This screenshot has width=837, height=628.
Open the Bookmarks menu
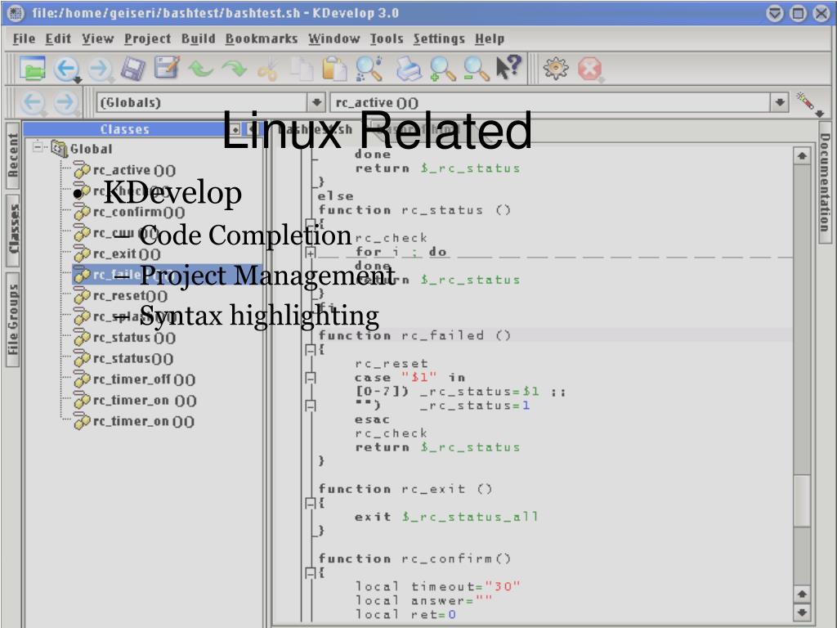click(x=261, y=38)
